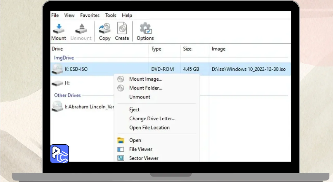This screenshot has width=333, height=182.
Task: Open the Favorites menu
Action: coord(90,15)
